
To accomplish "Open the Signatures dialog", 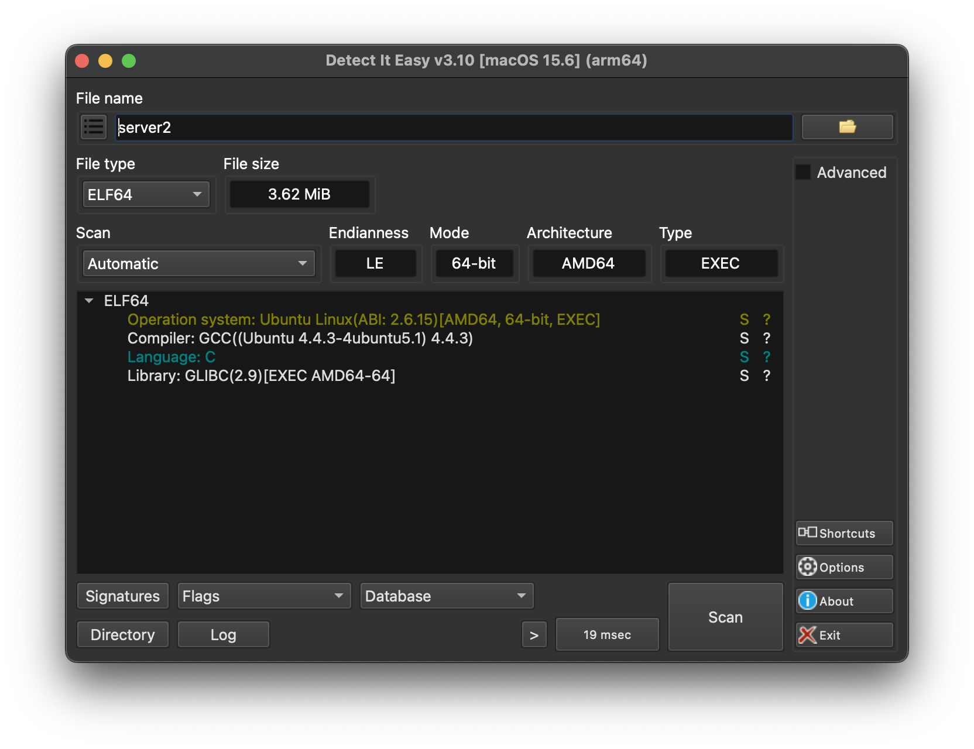I will pos(122,596).
